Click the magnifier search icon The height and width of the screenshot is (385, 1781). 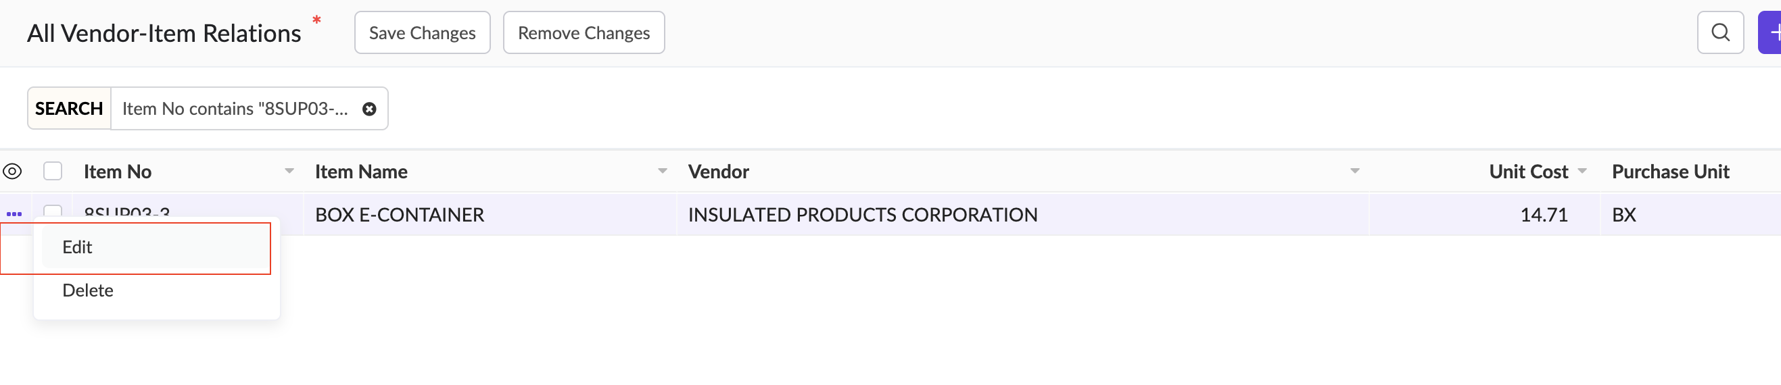[1719, 32]
